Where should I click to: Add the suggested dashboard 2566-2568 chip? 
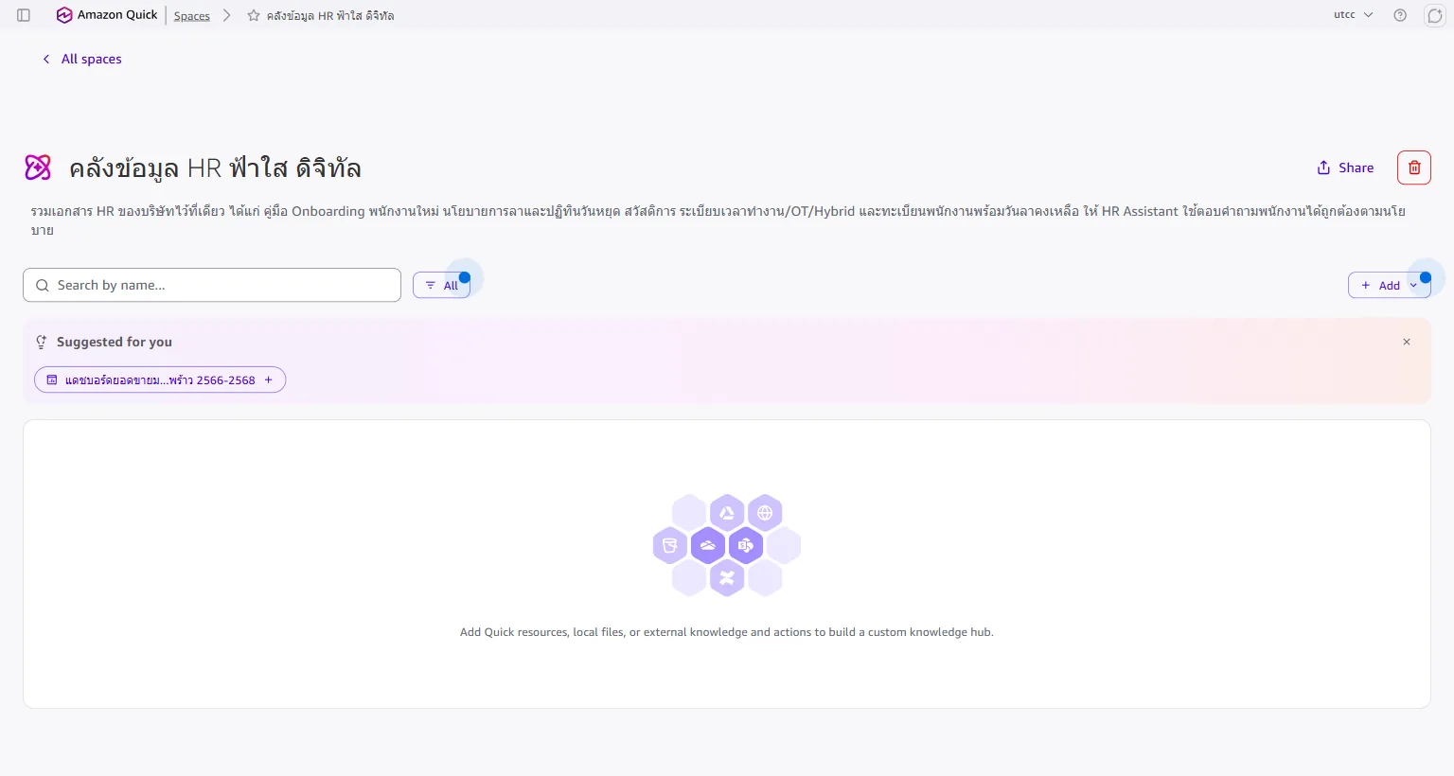[x=160, y=379]
